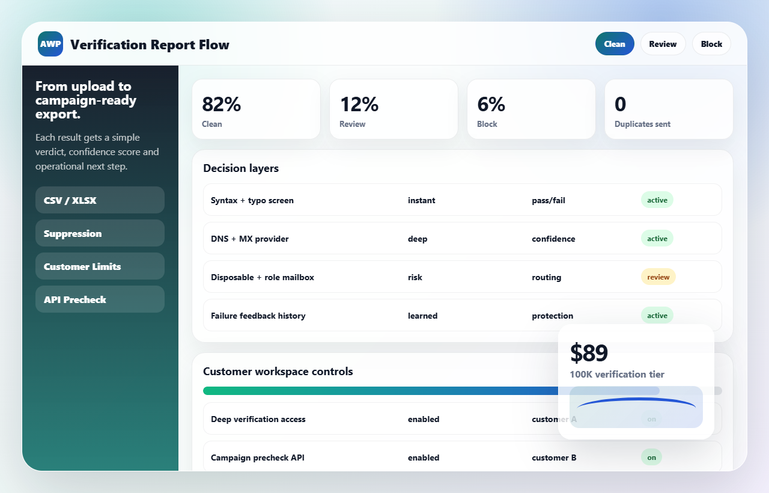The height and width of the screenshot is (493, 769).
Task: Click the "Deep verification access" row label
Action: click(258, 419)
